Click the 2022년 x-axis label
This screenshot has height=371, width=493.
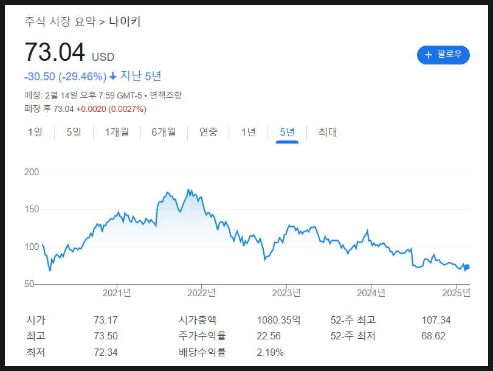click(202, 293)
